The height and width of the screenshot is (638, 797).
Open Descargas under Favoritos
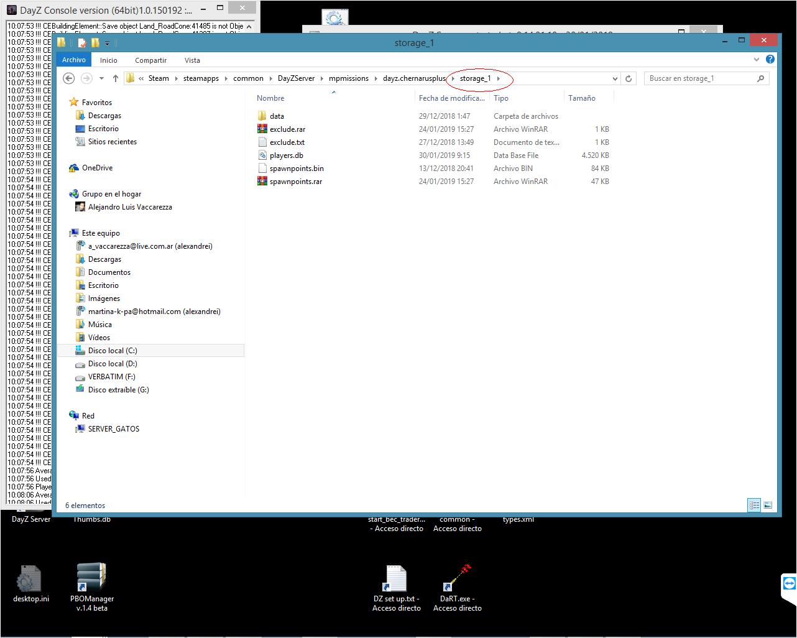coord(104,116)
